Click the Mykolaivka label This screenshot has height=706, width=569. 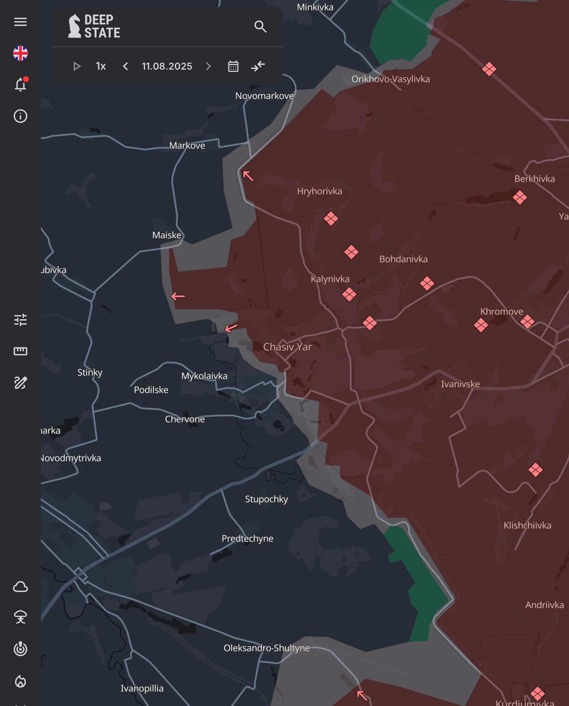pos(204,376)
